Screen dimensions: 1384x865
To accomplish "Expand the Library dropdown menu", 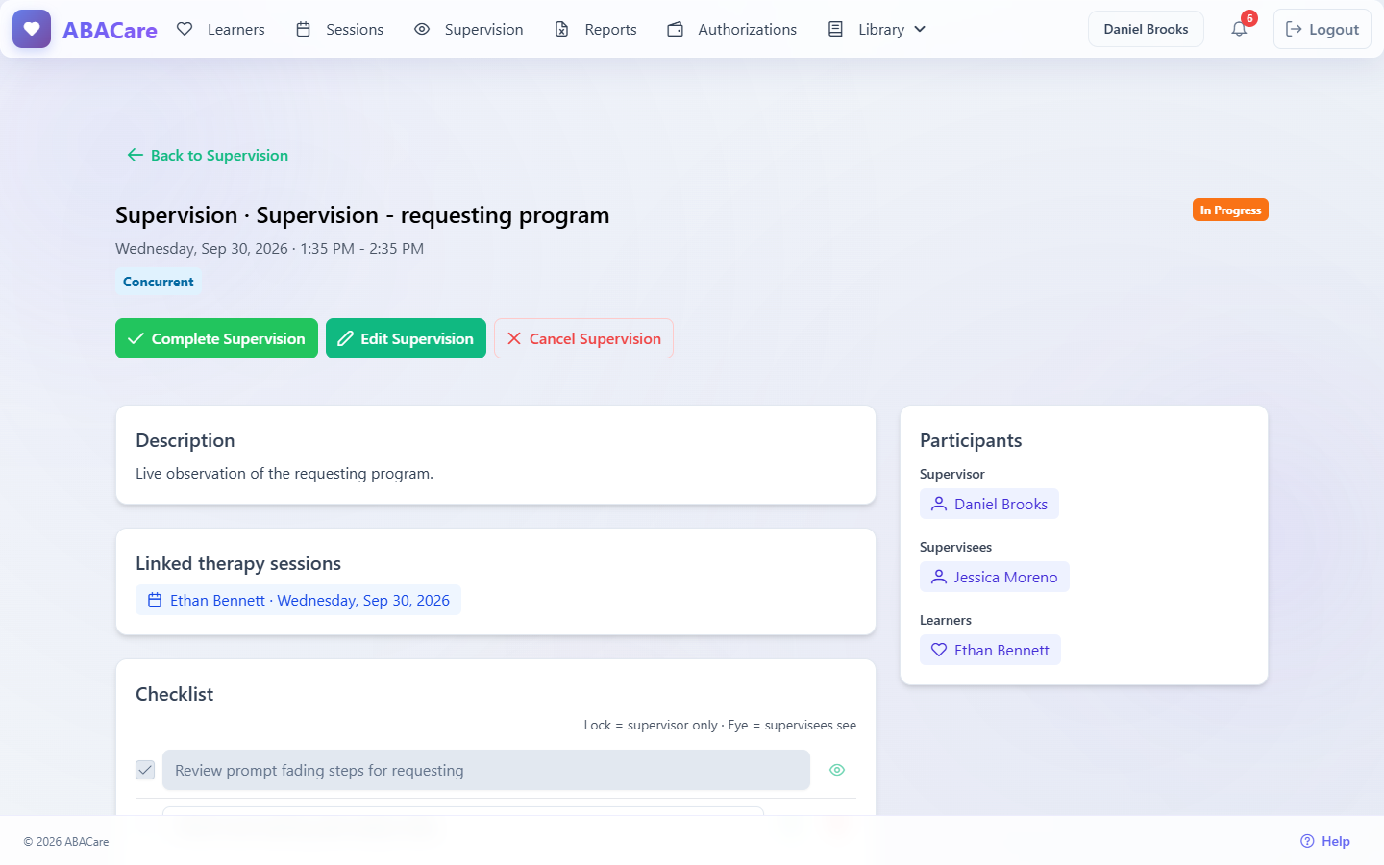I will tap(877, 29).
